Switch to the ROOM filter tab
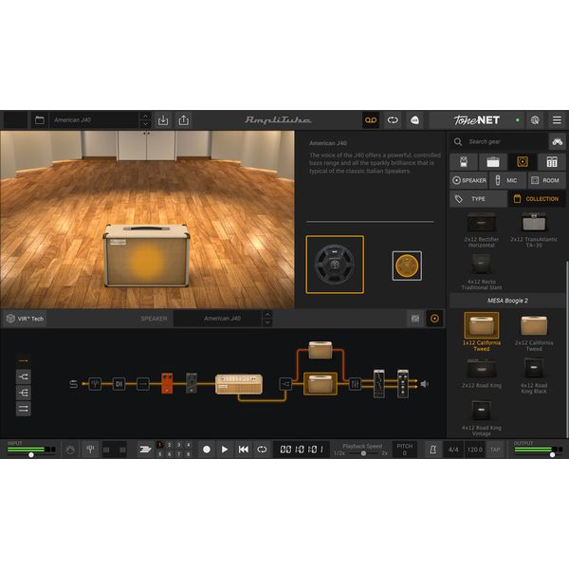569x569 pixels. coord(546,180)
